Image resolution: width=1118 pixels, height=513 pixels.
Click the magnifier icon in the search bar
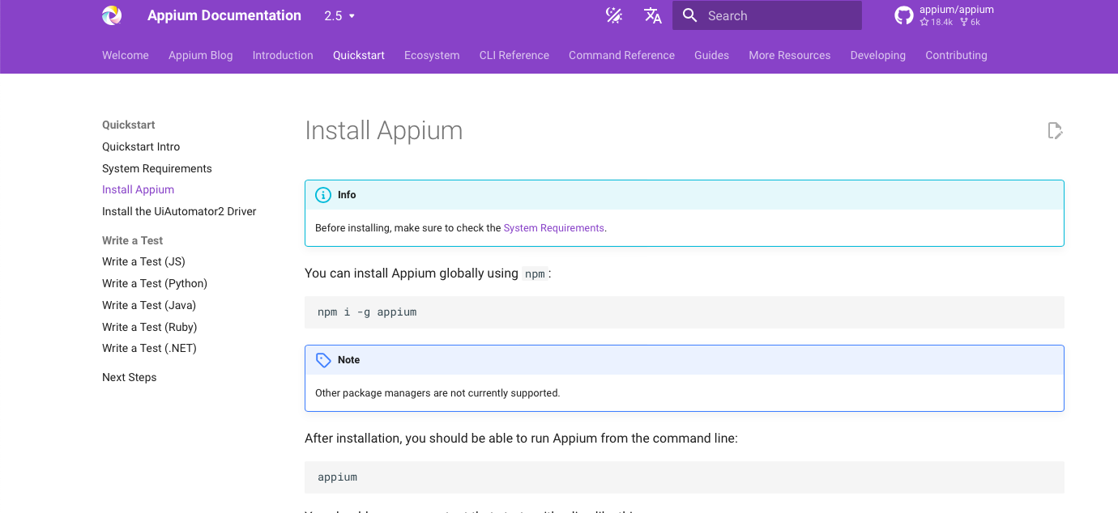click(x=689, y=15)
